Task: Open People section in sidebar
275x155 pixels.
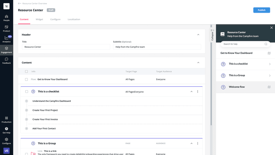Action: (7, 17)
